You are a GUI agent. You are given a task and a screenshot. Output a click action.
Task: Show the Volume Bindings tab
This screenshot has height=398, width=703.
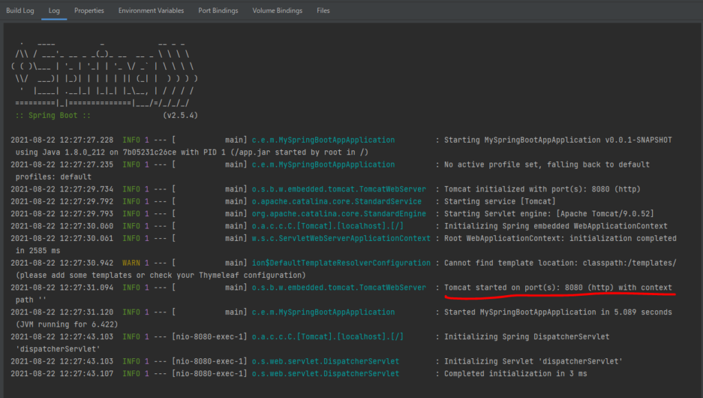[x=277, y=11]
